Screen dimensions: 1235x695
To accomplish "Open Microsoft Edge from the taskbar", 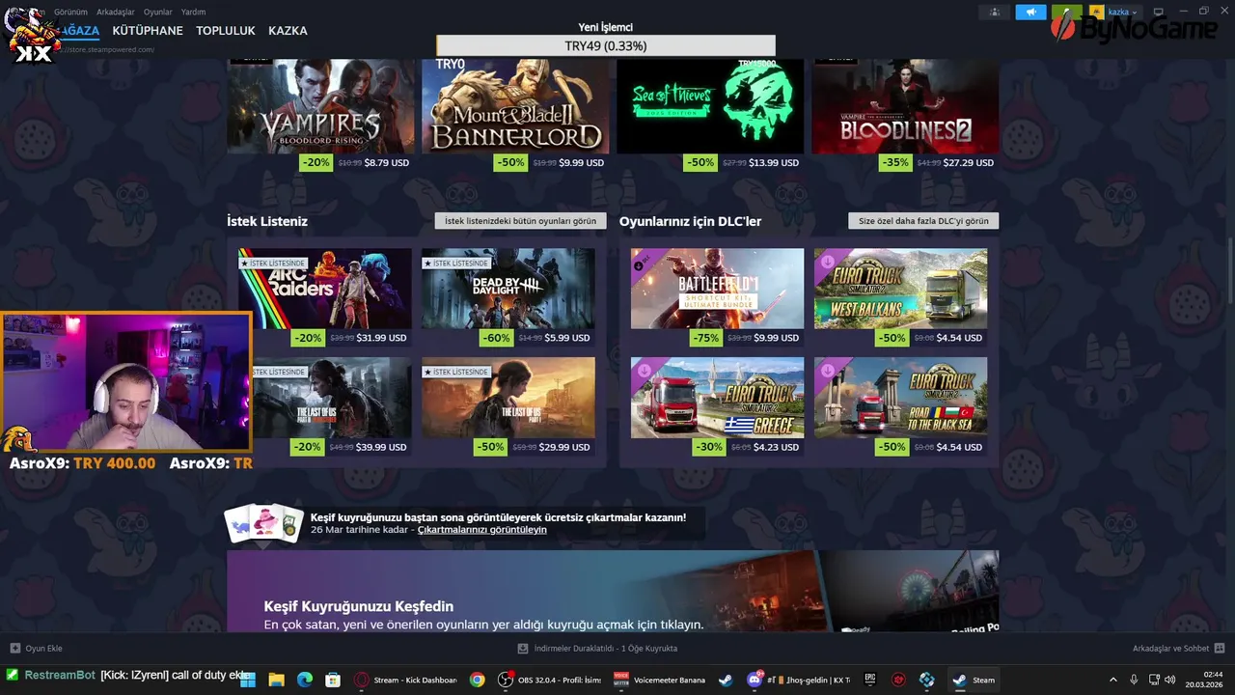I will click(305, 680).
